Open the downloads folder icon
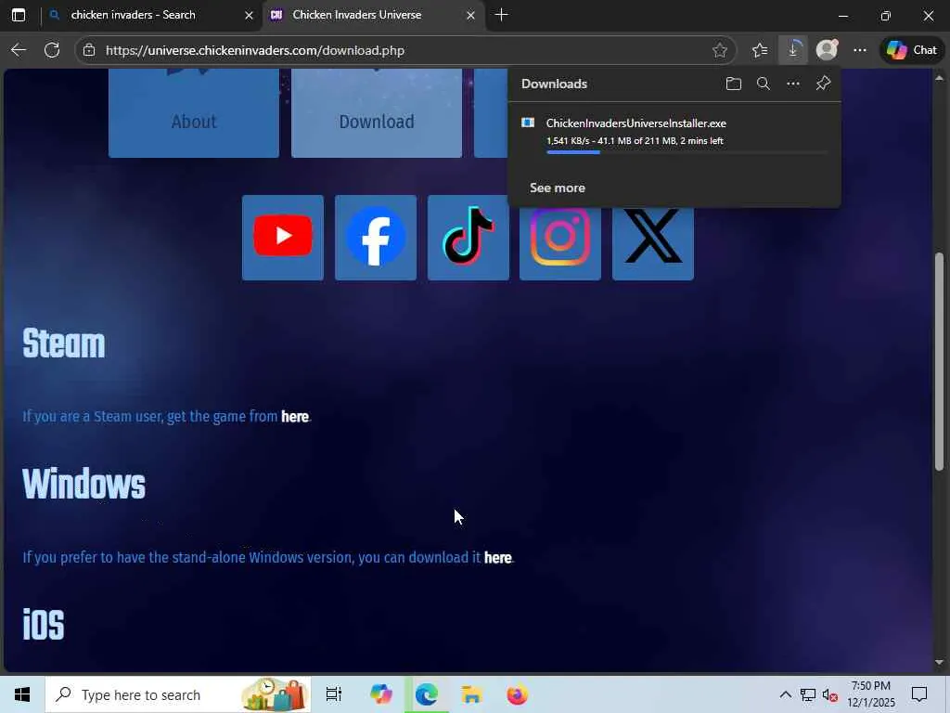Screen dimensions: 950x713 point(734,84)
